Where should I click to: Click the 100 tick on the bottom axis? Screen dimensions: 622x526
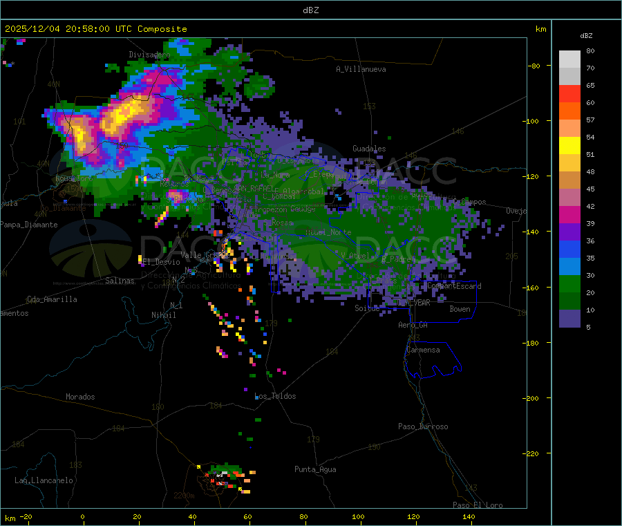pyautogui.click(x=358, y=516)
